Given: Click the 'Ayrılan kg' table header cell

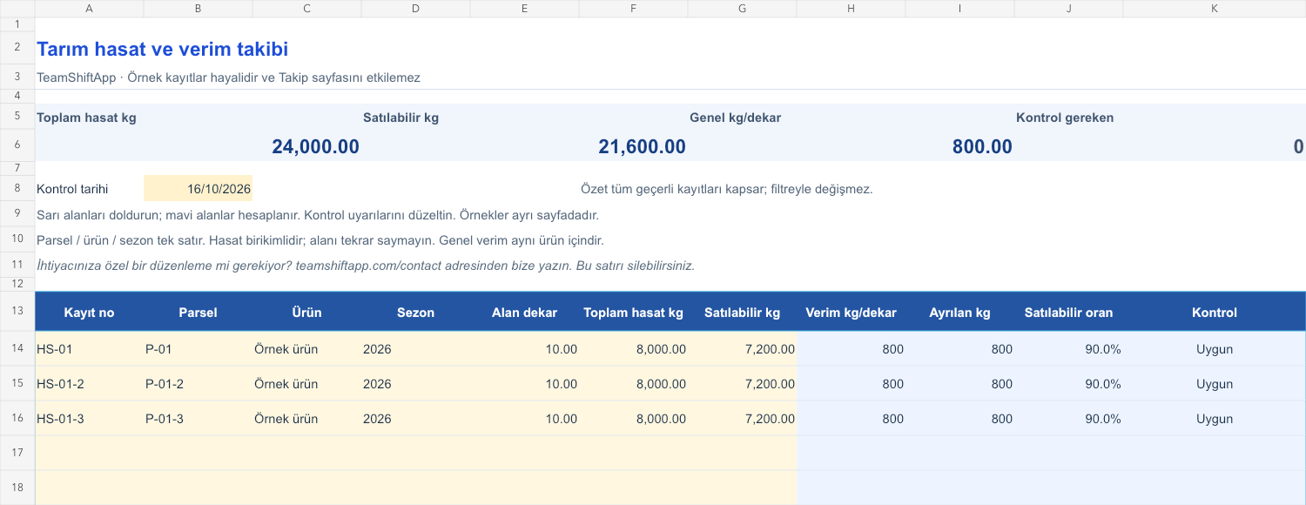Looking at the screenshot, I should (x=959, y=313).
